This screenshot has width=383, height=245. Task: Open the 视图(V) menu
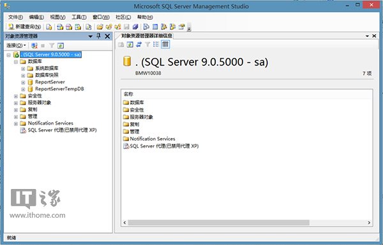pos(57,17)
